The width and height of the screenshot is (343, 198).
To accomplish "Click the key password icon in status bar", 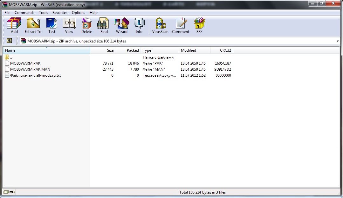I will coord(12,192).
